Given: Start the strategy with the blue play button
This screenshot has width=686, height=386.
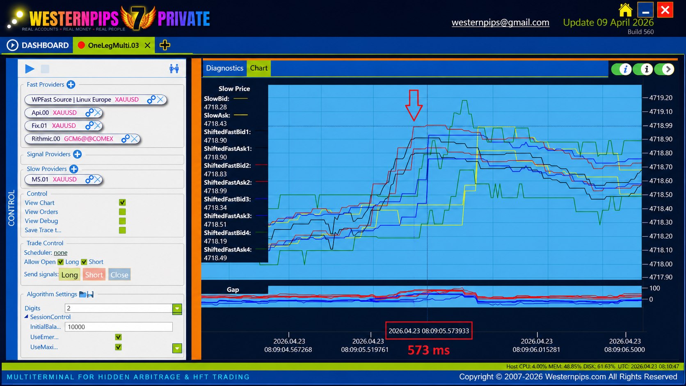Looking at the screenshot, I should coord(30,69).
